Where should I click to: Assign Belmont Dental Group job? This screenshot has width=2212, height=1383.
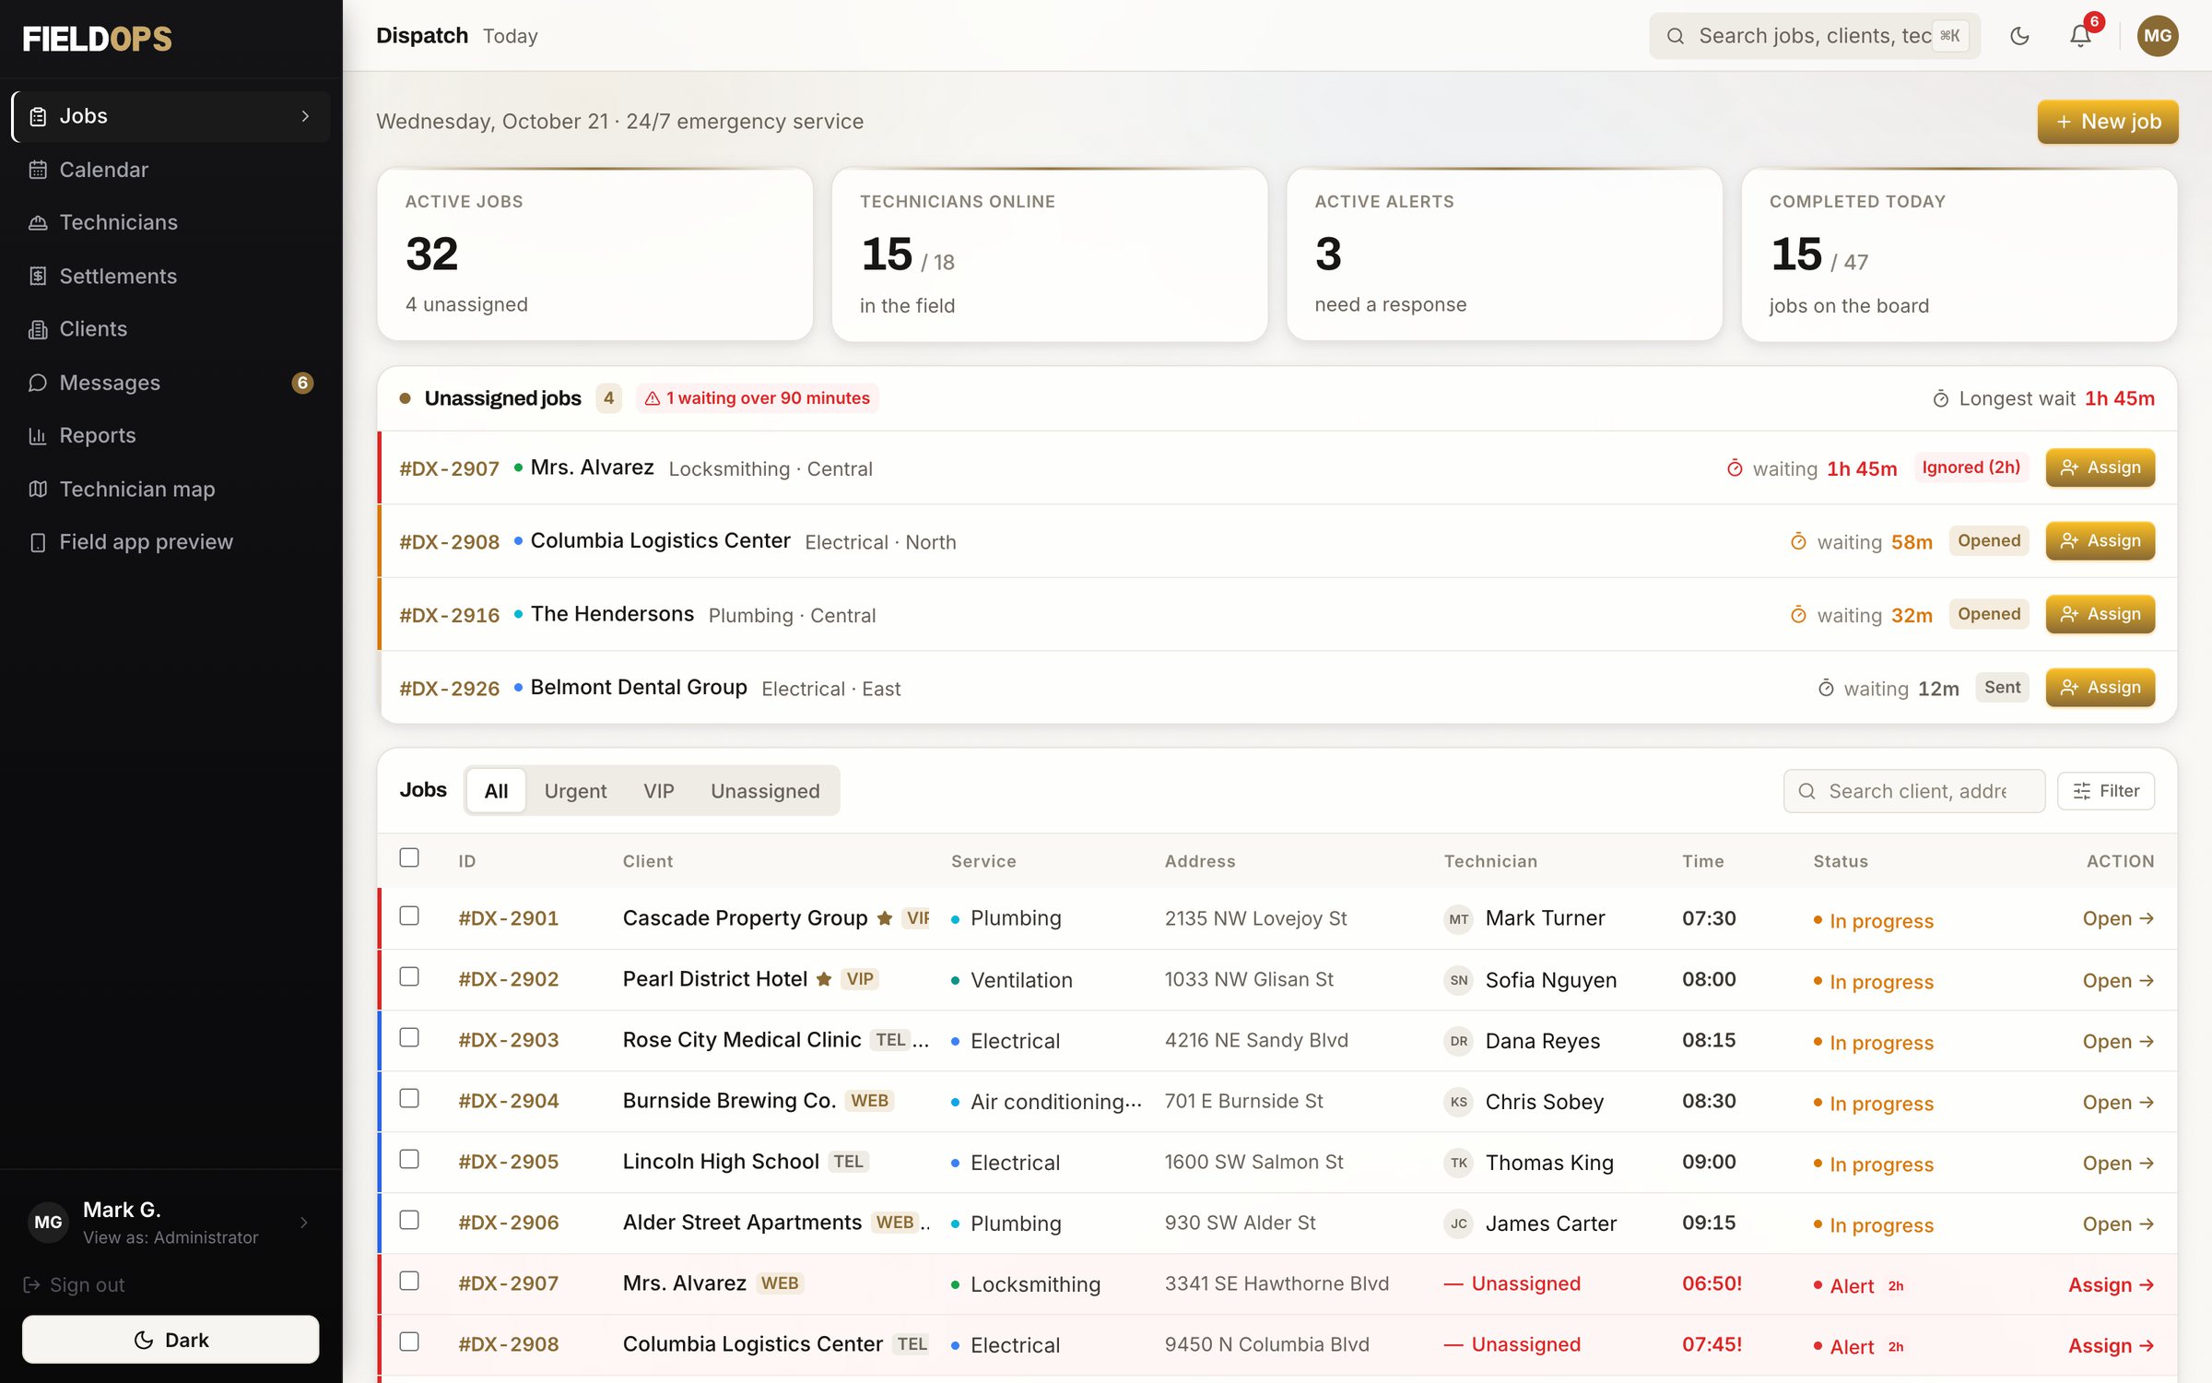(x=2100, y=688)
